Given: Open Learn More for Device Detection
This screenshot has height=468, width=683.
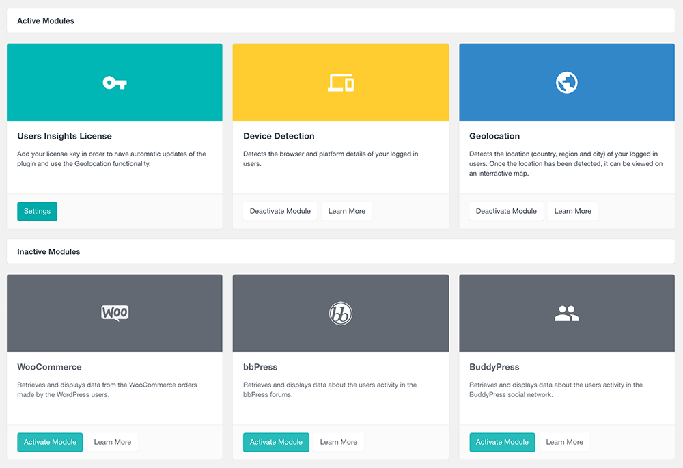Looking at the screenshot, I should [347, 211].
